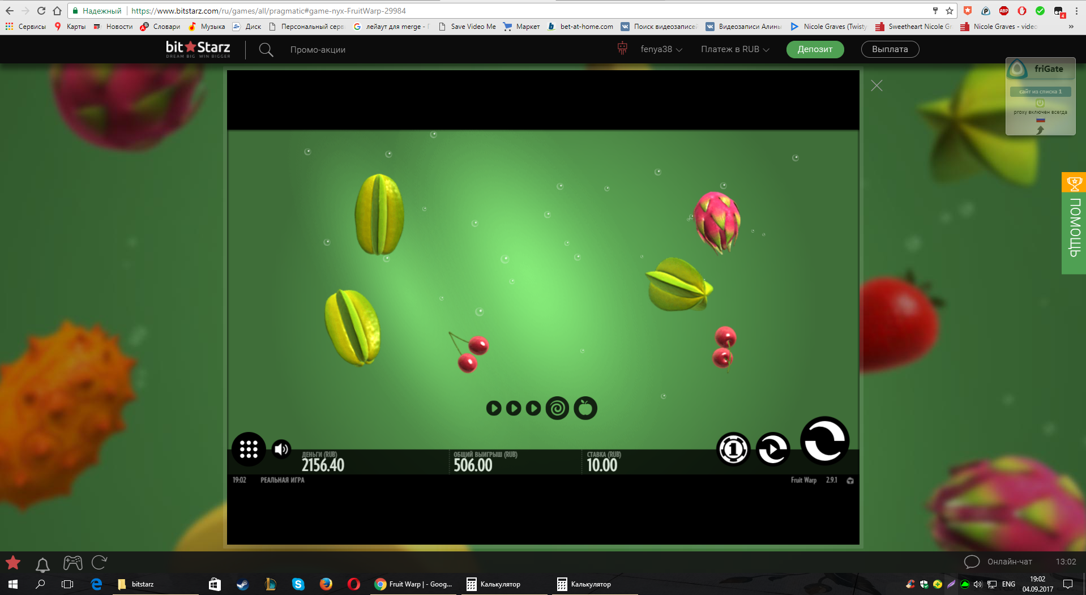
Task: Click the gamepad icon in bottom bar
Action: pyautogui.click(x=72, y=563)
